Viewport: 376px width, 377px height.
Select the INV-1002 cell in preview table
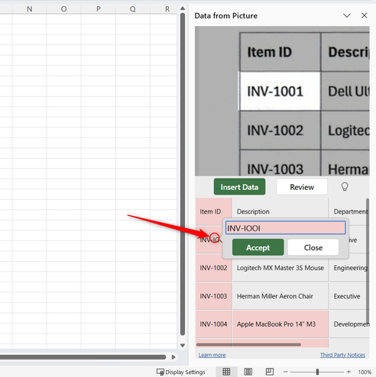pyautogui.click(x=214, y=268)
